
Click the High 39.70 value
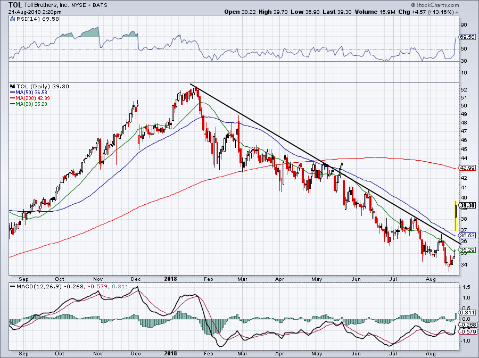coord(273,12)
